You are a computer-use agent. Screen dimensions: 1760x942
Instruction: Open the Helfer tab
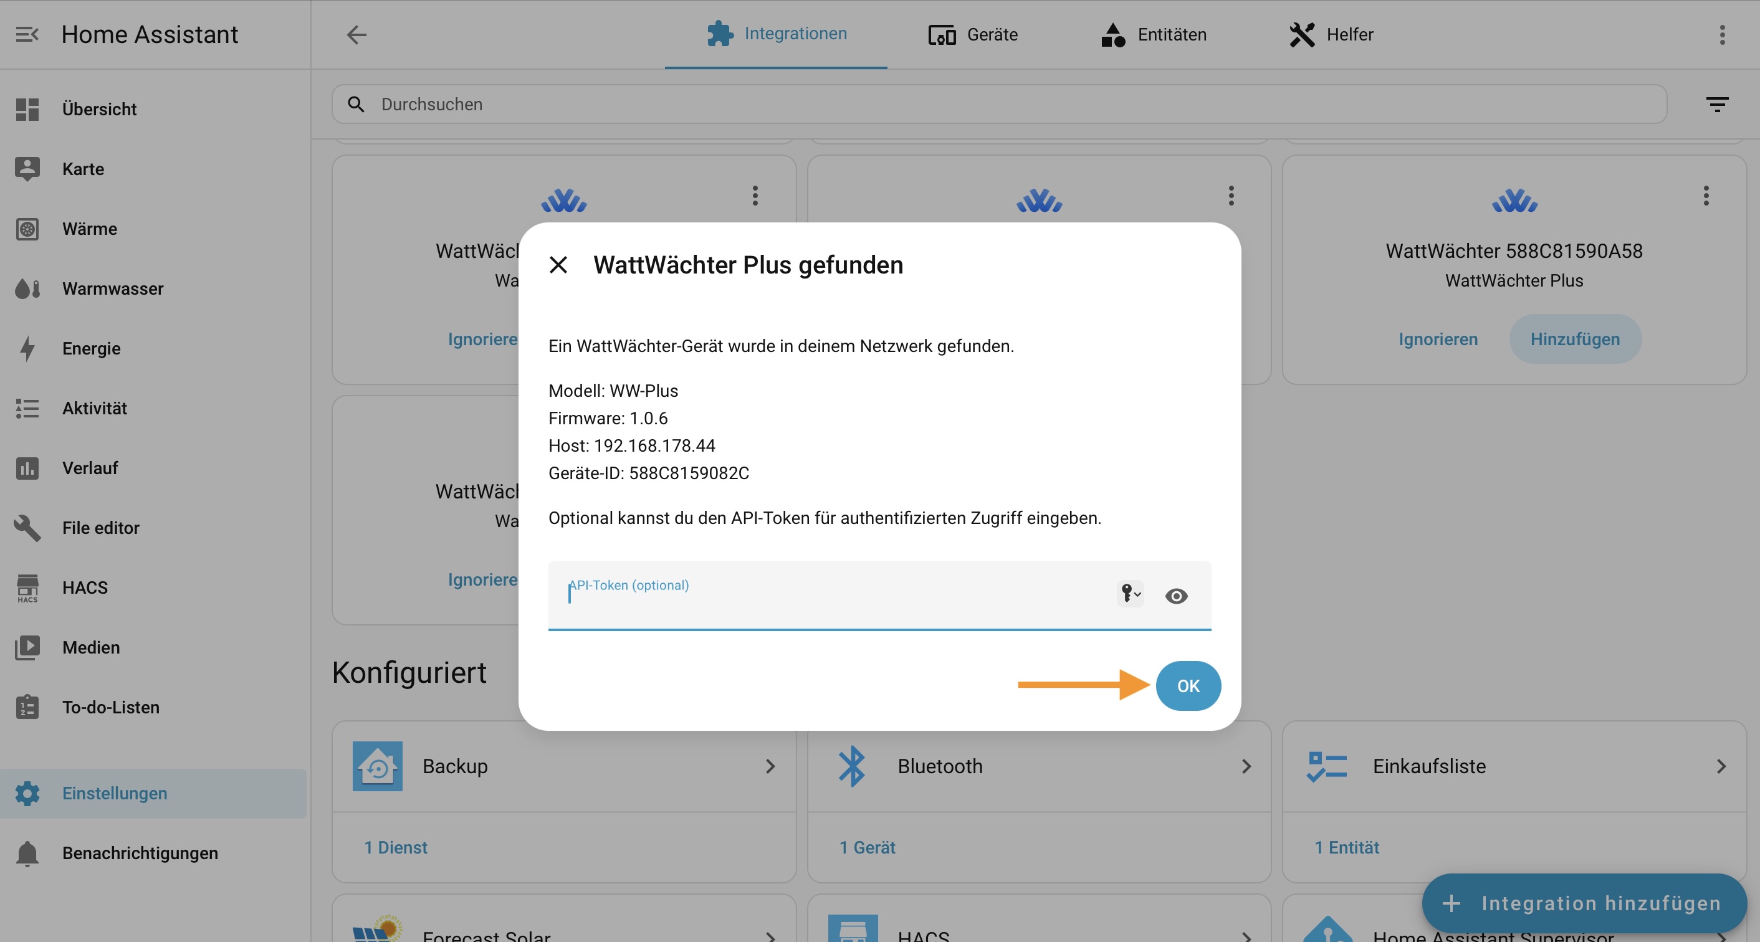(1331, 34)
